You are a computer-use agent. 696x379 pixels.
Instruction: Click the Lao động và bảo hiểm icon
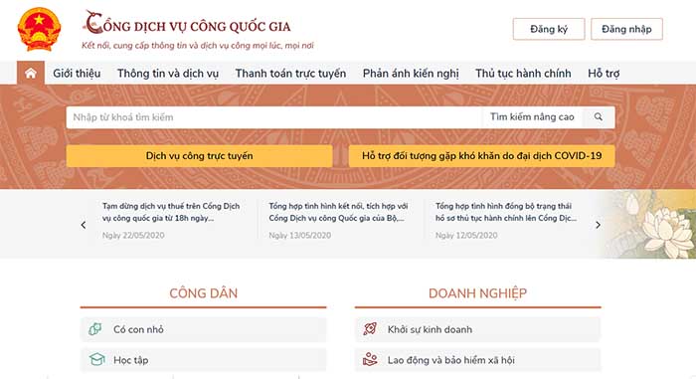370,359
